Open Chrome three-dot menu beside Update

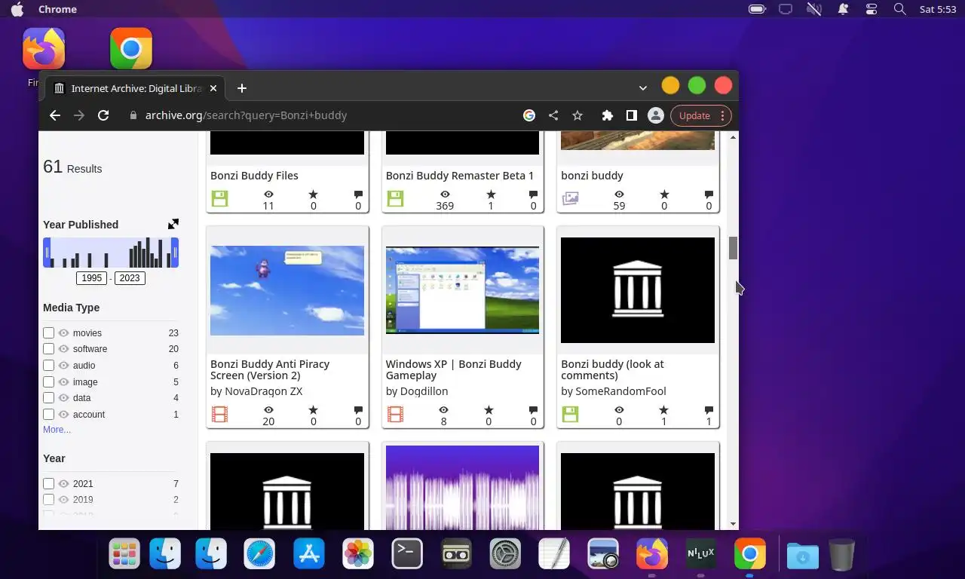722,115
